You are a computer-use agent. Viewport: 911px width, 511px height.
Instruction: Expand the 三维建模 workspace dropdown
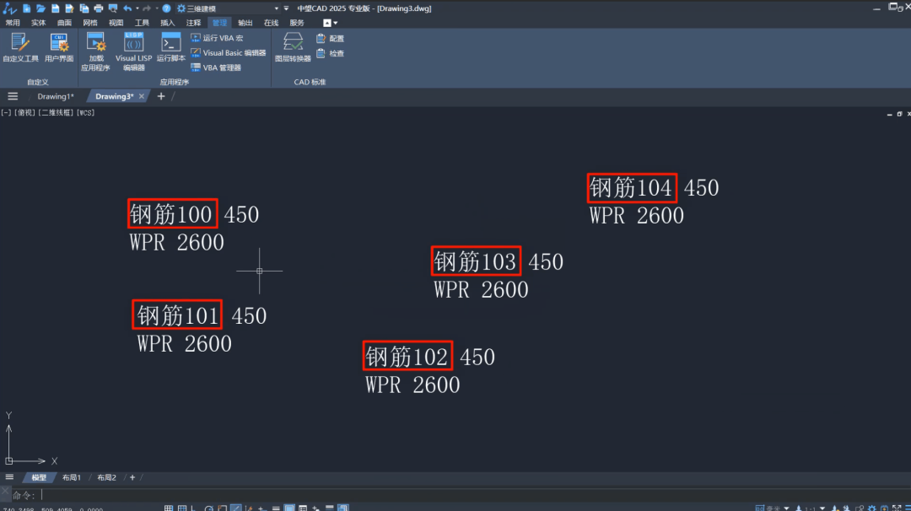tap(228, 8)
